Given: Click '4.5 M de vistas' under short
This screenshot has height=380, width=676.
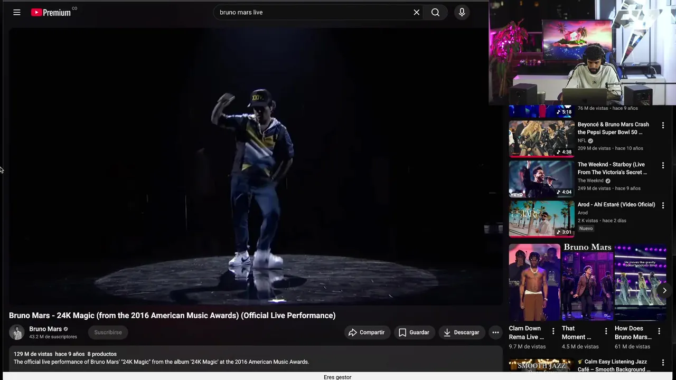Looking at the screenshot, I should [x=580, y=347].
